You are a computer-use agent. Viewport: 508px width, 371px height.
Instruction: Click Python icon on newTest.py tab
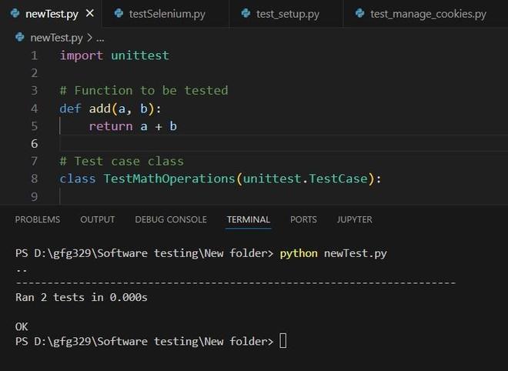pos(15,13)
